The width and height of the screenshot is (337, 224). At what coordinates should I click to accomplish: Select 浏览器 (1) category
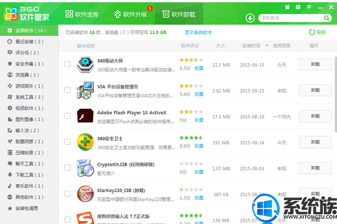click(x=29, y=75)
